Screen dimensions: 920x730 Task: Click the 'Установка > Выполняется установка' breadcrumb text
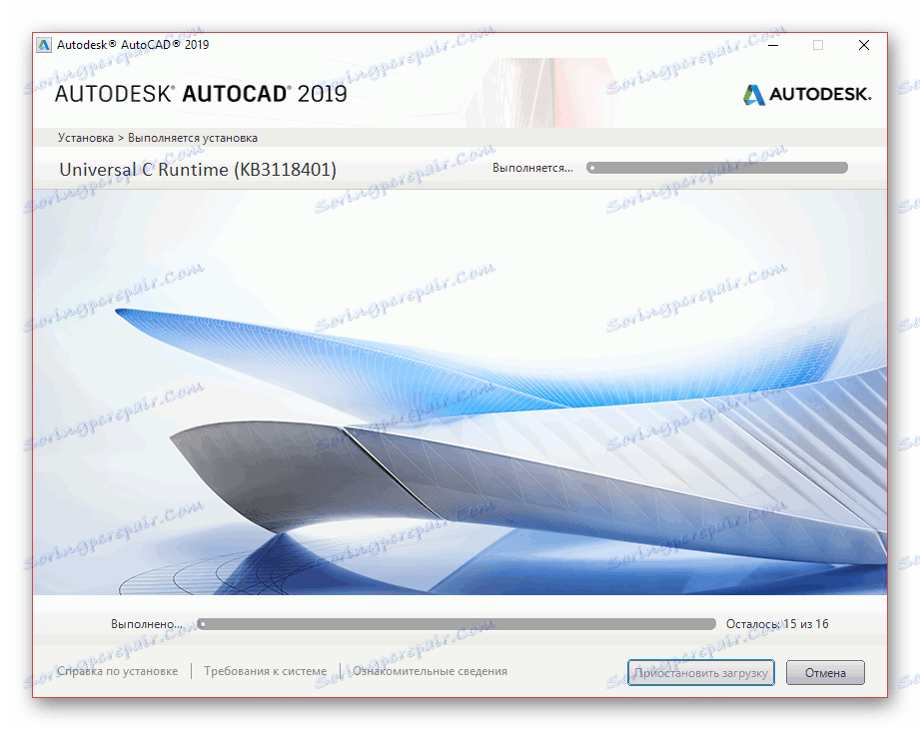point(157,138)
